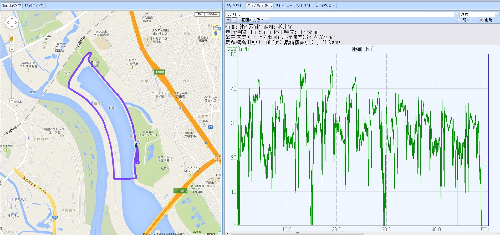Click the 累積標高(B)(+): 1080(m) stats text

click(x=253, y=42)
